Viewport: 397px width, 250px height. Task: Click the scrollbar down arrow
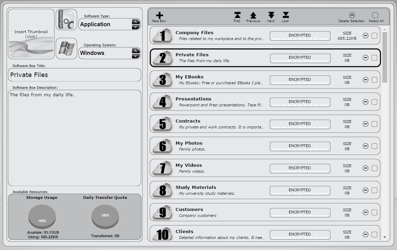[x=385, y=237]
